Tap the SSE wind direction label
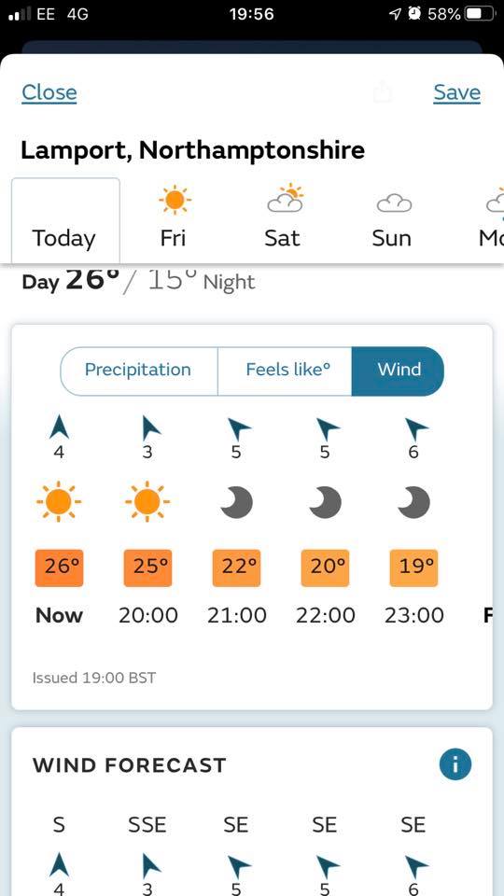The width and height of the screenshot is (504, 896). [147, 824]
